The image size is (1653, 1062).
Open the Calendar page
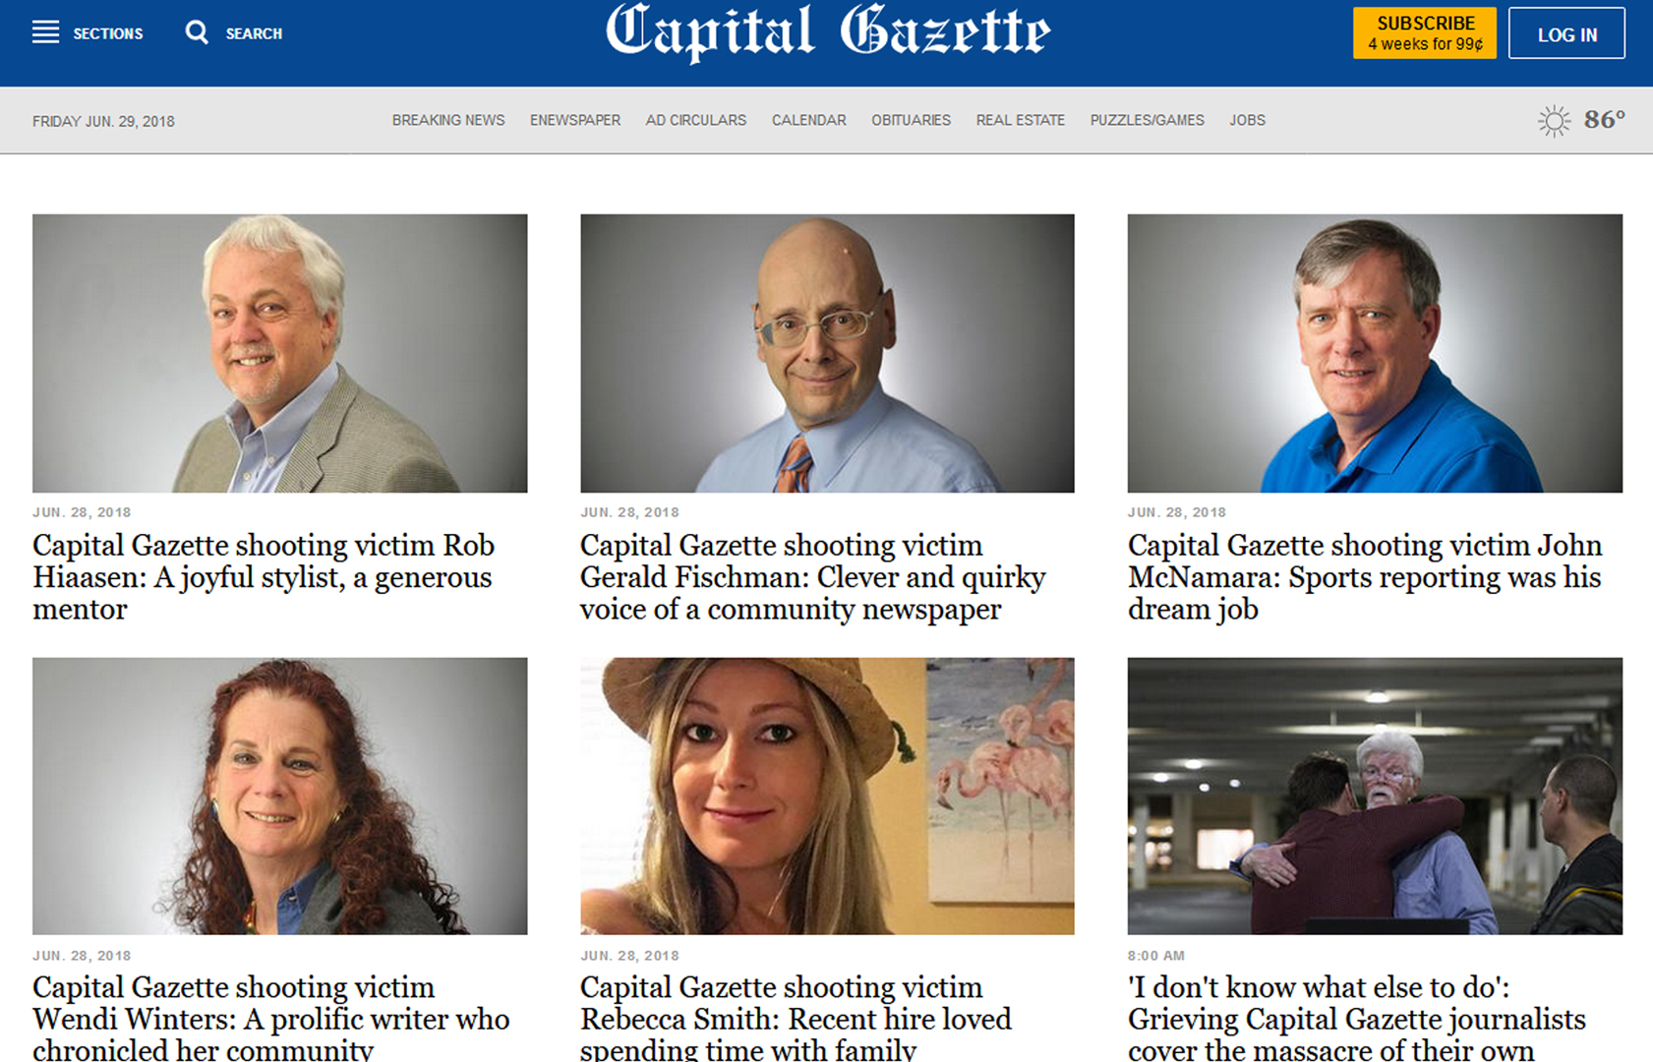(x=808, y=120)
